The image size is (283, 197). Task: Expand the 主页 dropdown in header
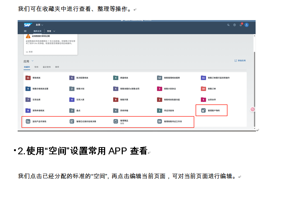point(42,25)
